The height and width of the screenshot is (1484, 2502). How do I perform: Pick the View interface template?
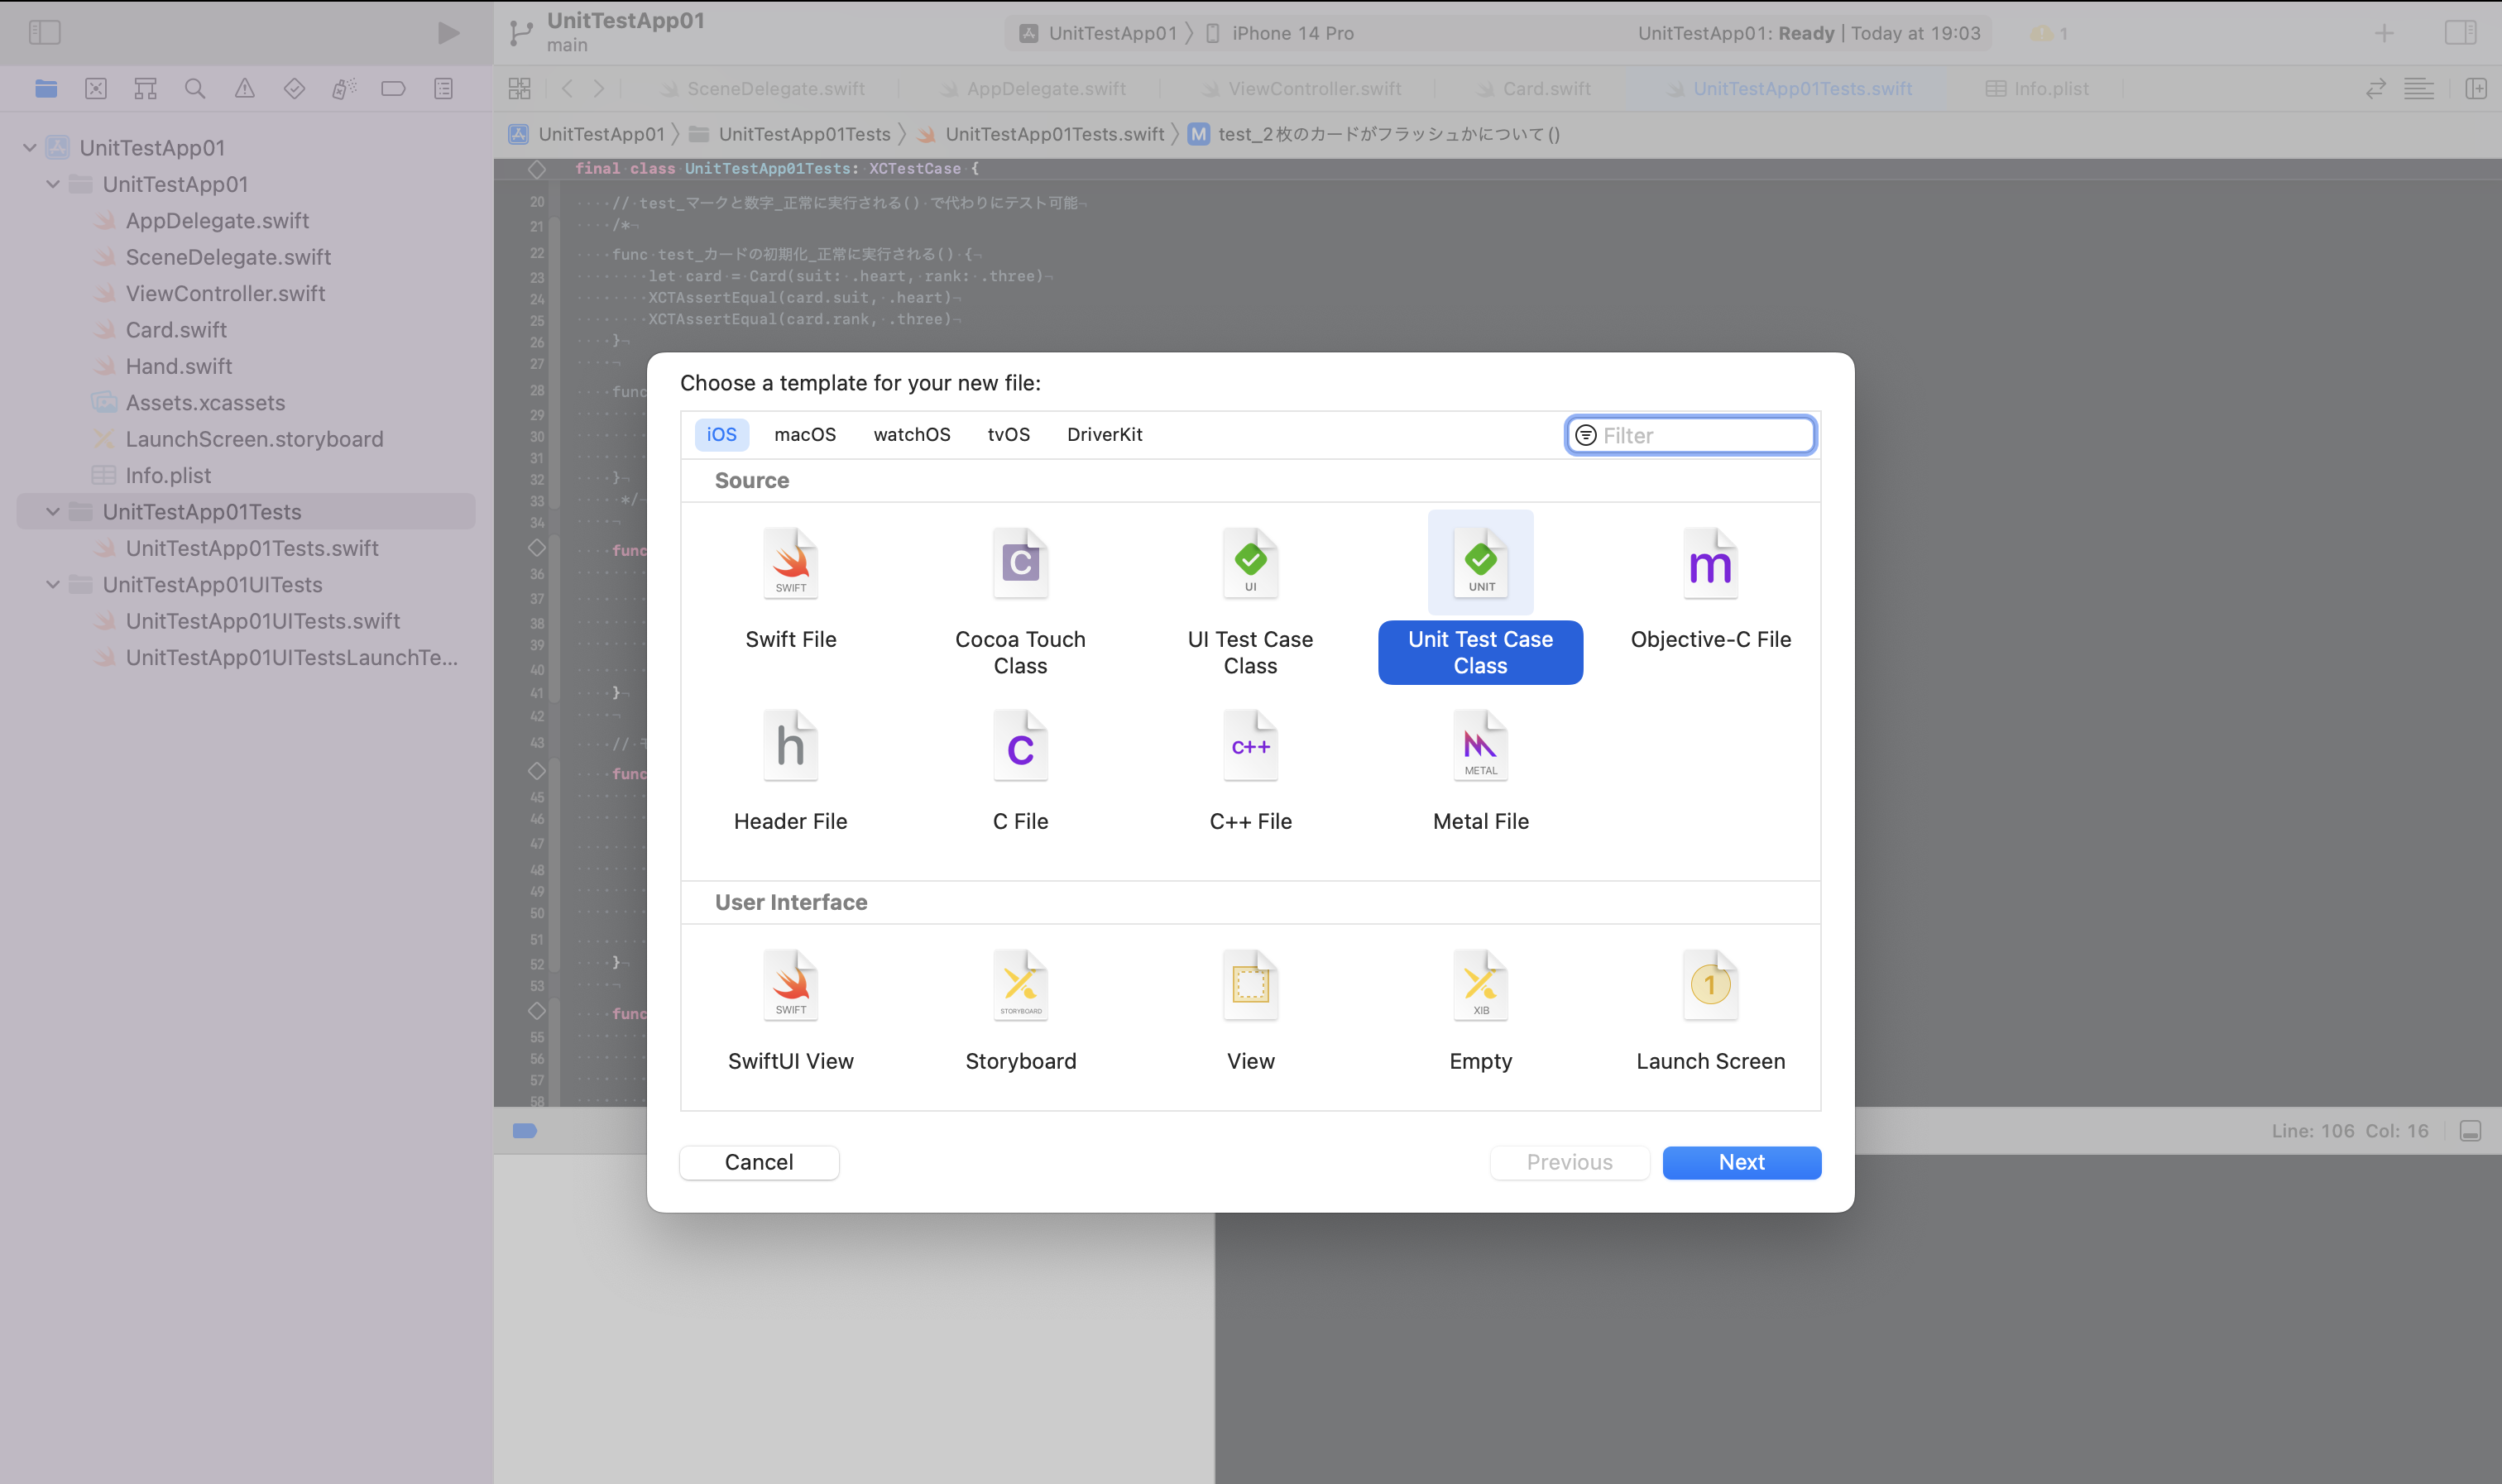(x=1250, y=1011)
